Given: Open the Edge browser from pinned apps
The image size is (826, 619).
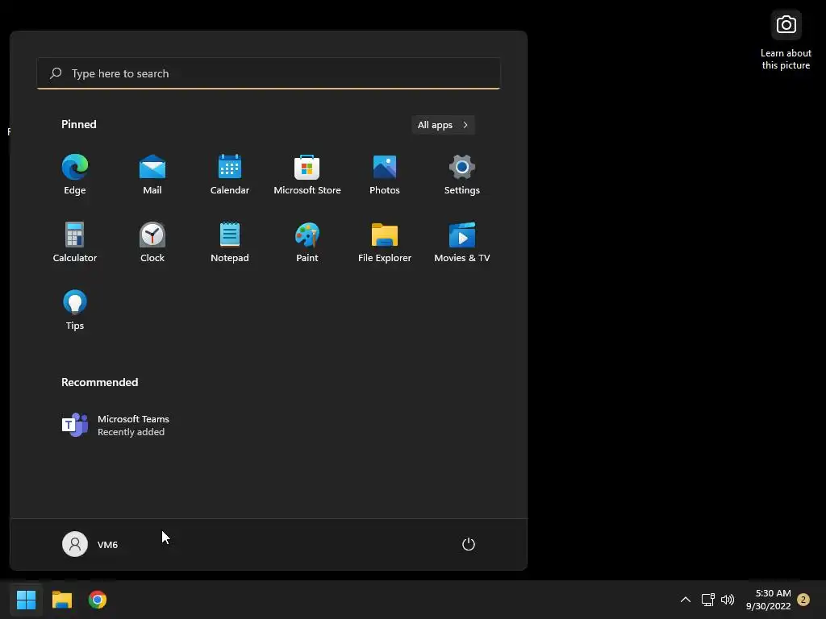Looking at the screenshot, I should click(x=75, y=175).
